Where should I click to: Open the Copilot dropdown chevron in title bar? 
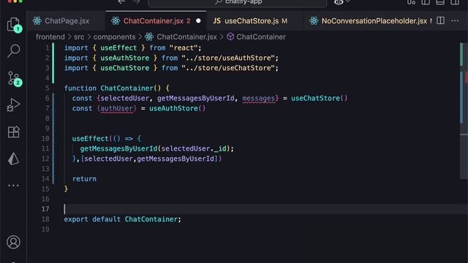[x=348, y=1]
